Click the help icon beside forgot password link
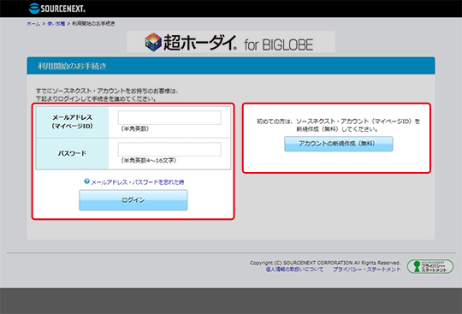The width and height of the screenshot is (462, 314). pyautogui.click(x=86, y=181)
